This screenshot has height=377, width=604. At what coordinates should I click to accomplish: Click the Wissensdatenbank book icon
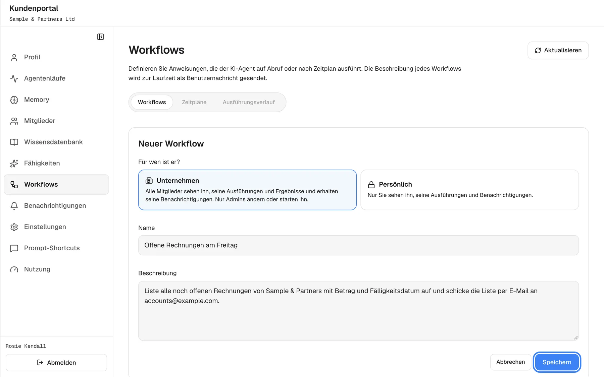[x=14, y=142]
